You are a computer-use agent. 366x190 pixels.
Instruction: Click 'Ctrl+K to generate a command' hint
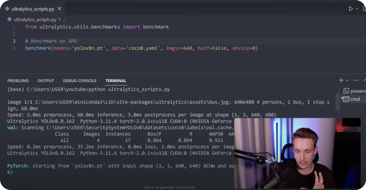169,187
